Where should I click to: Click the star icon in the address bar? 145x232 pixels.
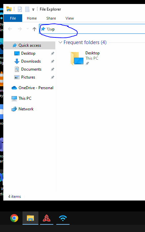pyautogui.click(x=43, y=29)
